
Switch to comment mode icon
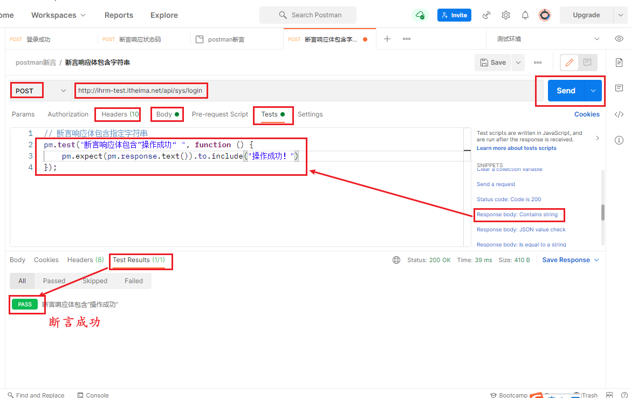click(587, 63)
